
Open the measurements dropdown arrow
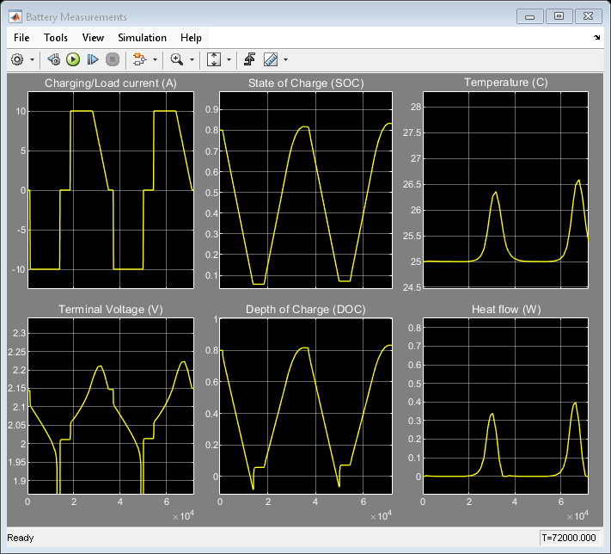point(285,59)
